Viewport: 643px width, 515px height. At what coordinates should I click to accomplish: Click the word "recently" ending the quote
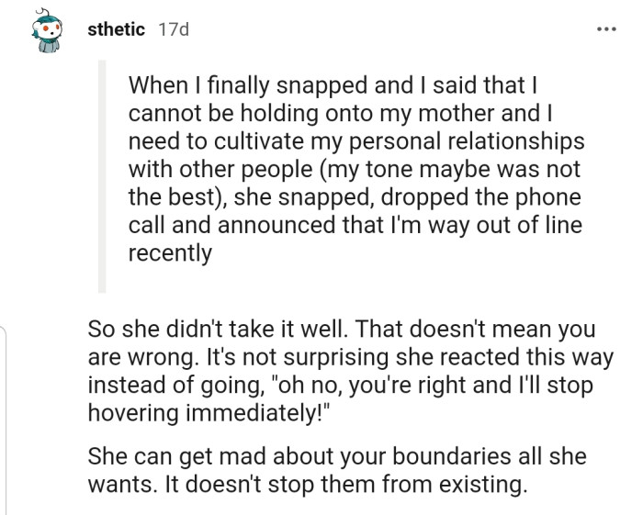click(x=170, y=253)
